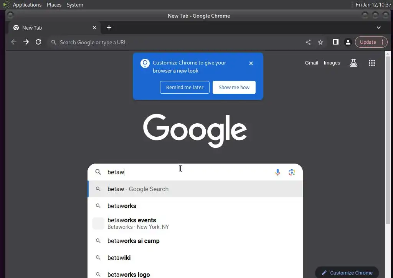Click the Remind me later button
The height and width of the screenshot is (278, 393).
pyautogui.click(x=185, y=87)
